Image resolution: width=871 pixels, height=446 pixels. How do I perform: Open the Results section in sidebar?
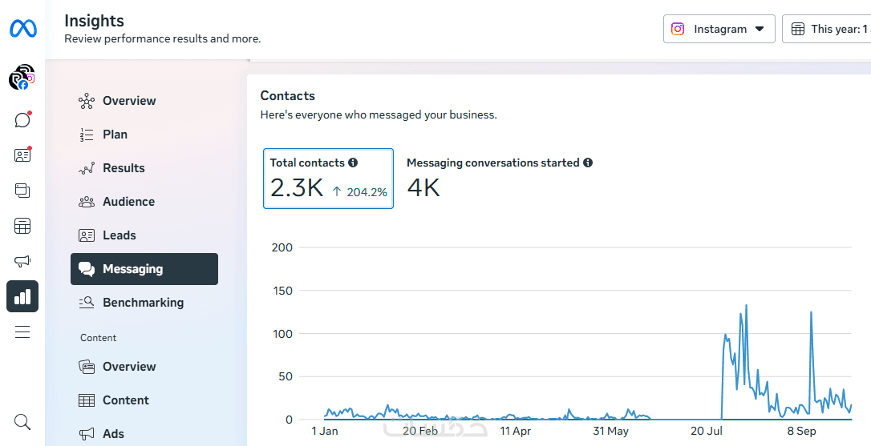[x=124, y=168]
